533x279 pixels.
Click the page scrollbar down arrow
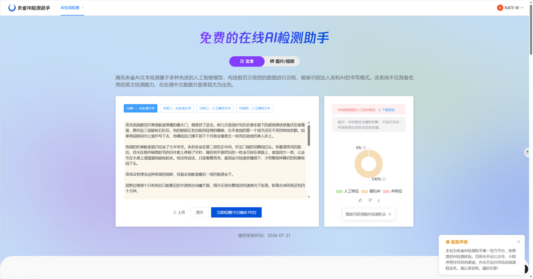pos(531,277)
